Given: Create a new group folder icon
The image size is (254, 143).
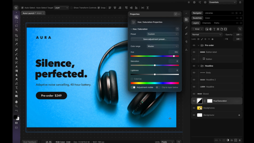Looking at the screenshot, I should 232,140.
